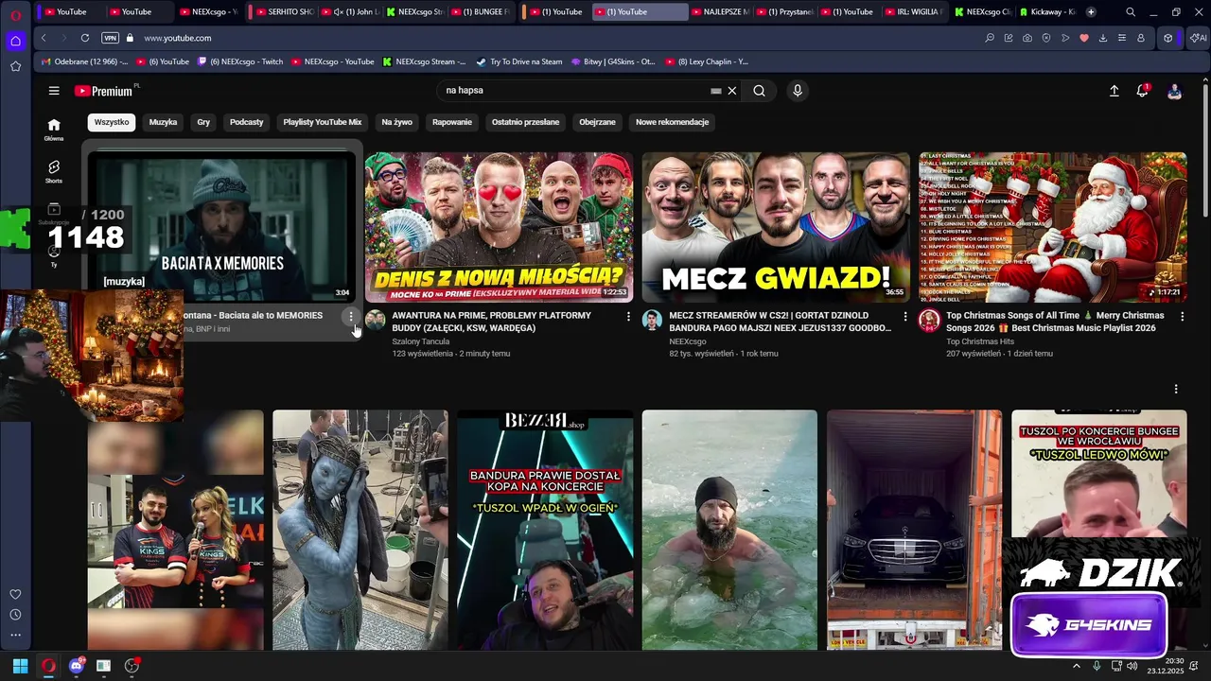Click the on-screen keyboard icon in search box
The height and width of the screenshot is (681, 1211).
[716, 91]
